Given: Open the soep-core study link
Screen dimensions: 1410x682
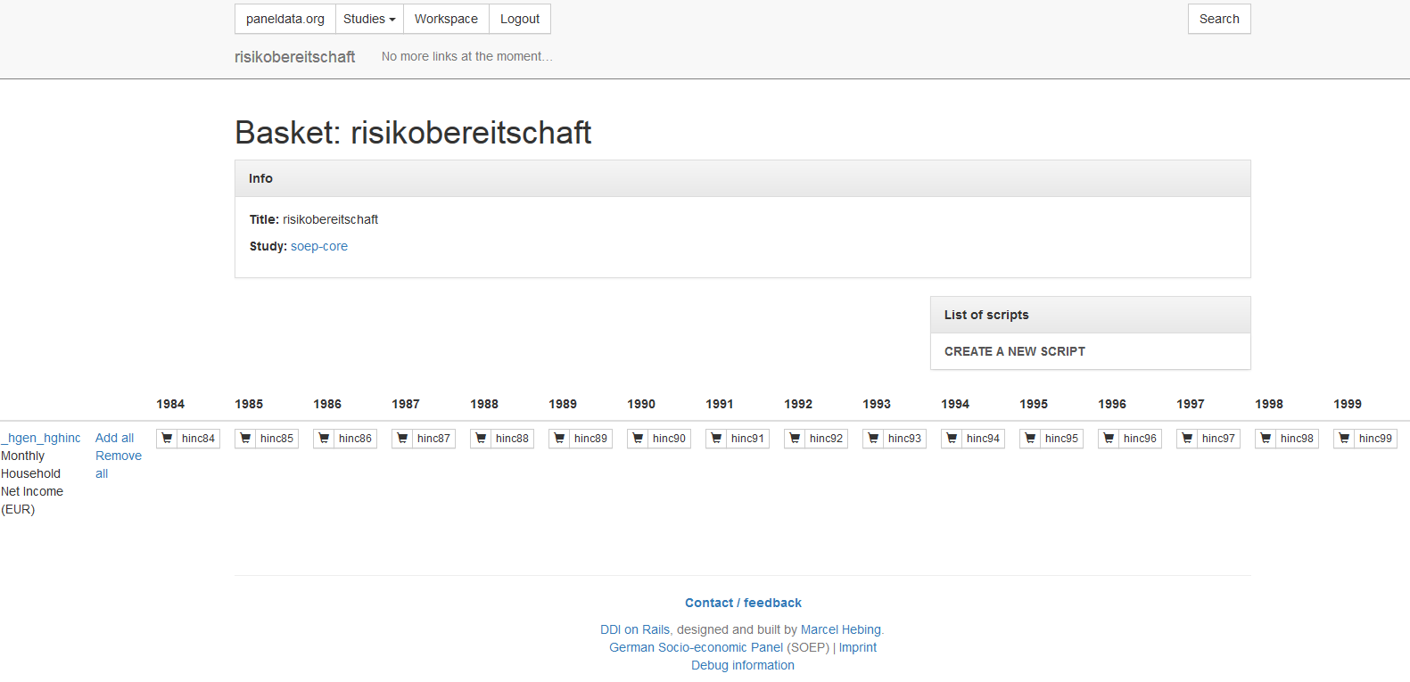Looking at the screenshot, I should 319,246.
